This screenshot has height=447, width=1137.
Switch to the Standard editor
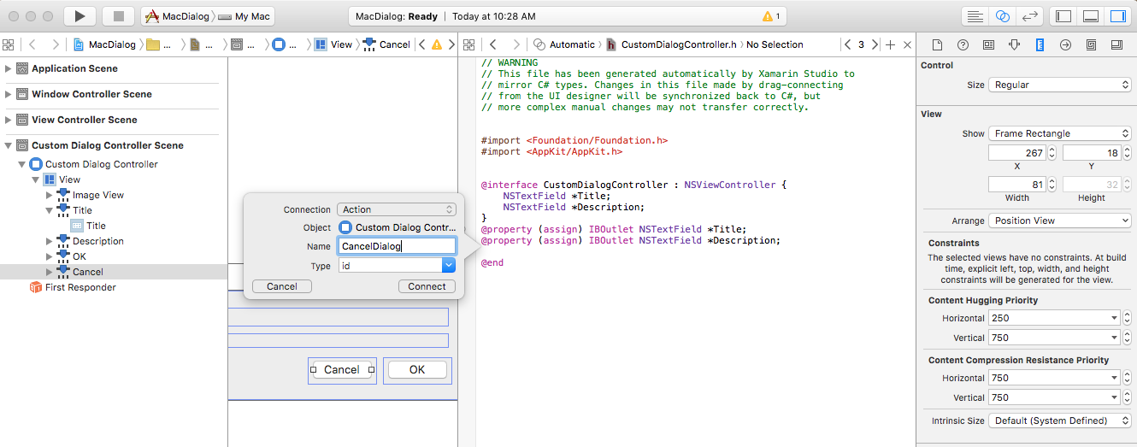coord(974,16)
